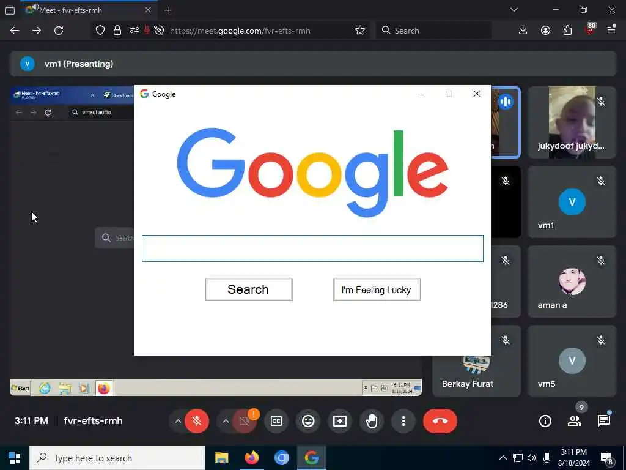
Task: Open Firefox tracking protection shield
Action: [100, 31]
